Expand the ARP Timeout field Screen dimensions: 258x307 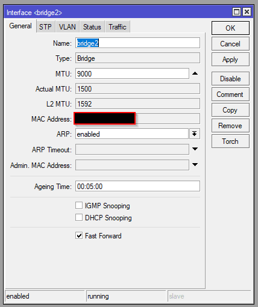[x=195, y=149]
